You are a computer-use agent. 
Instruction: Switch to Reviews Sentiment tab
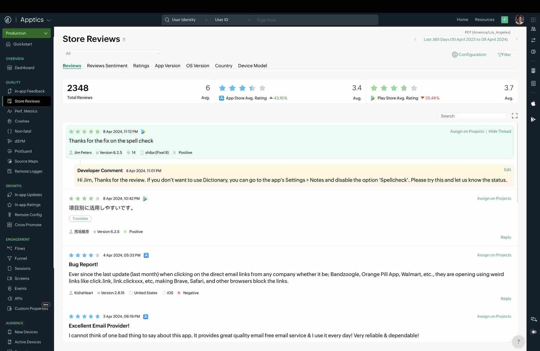point(107,66)
